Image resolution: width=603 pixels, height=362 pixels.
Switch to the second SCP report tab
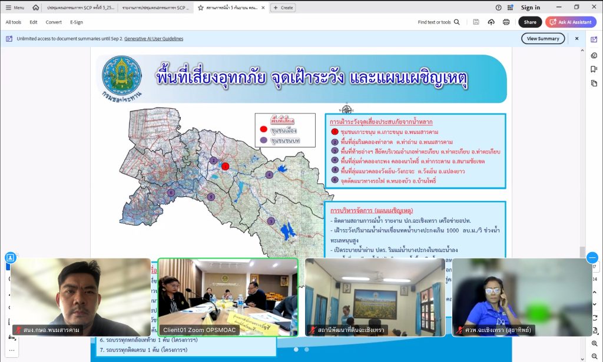click(x=155, y=8)
